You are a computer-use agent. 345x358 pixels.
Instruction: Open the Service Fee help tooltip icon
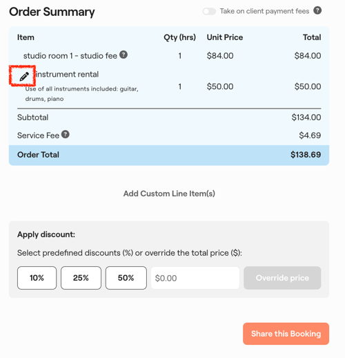coord(66,134)
